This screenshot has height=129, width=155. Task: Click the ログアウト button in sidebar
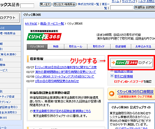click(9, 18)
